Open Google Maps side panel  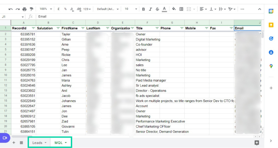click(x=271, y=66)
